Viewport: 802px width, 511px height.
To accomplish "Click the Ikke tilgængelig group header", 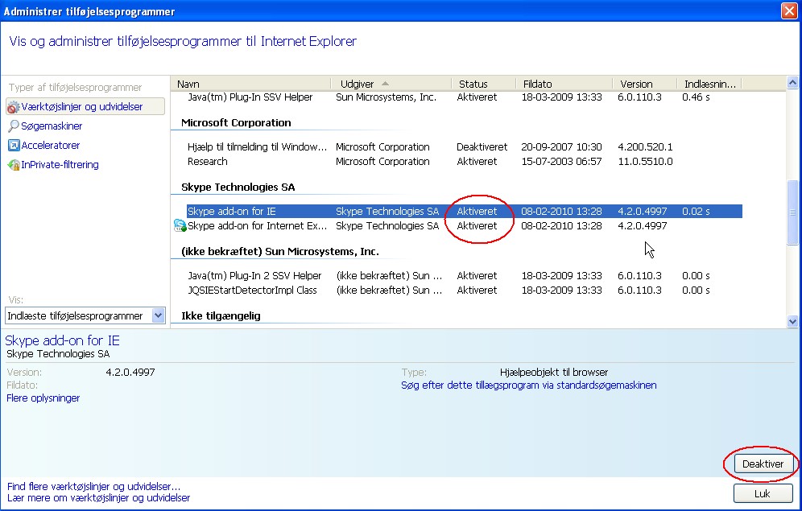I will pos(221,315).
